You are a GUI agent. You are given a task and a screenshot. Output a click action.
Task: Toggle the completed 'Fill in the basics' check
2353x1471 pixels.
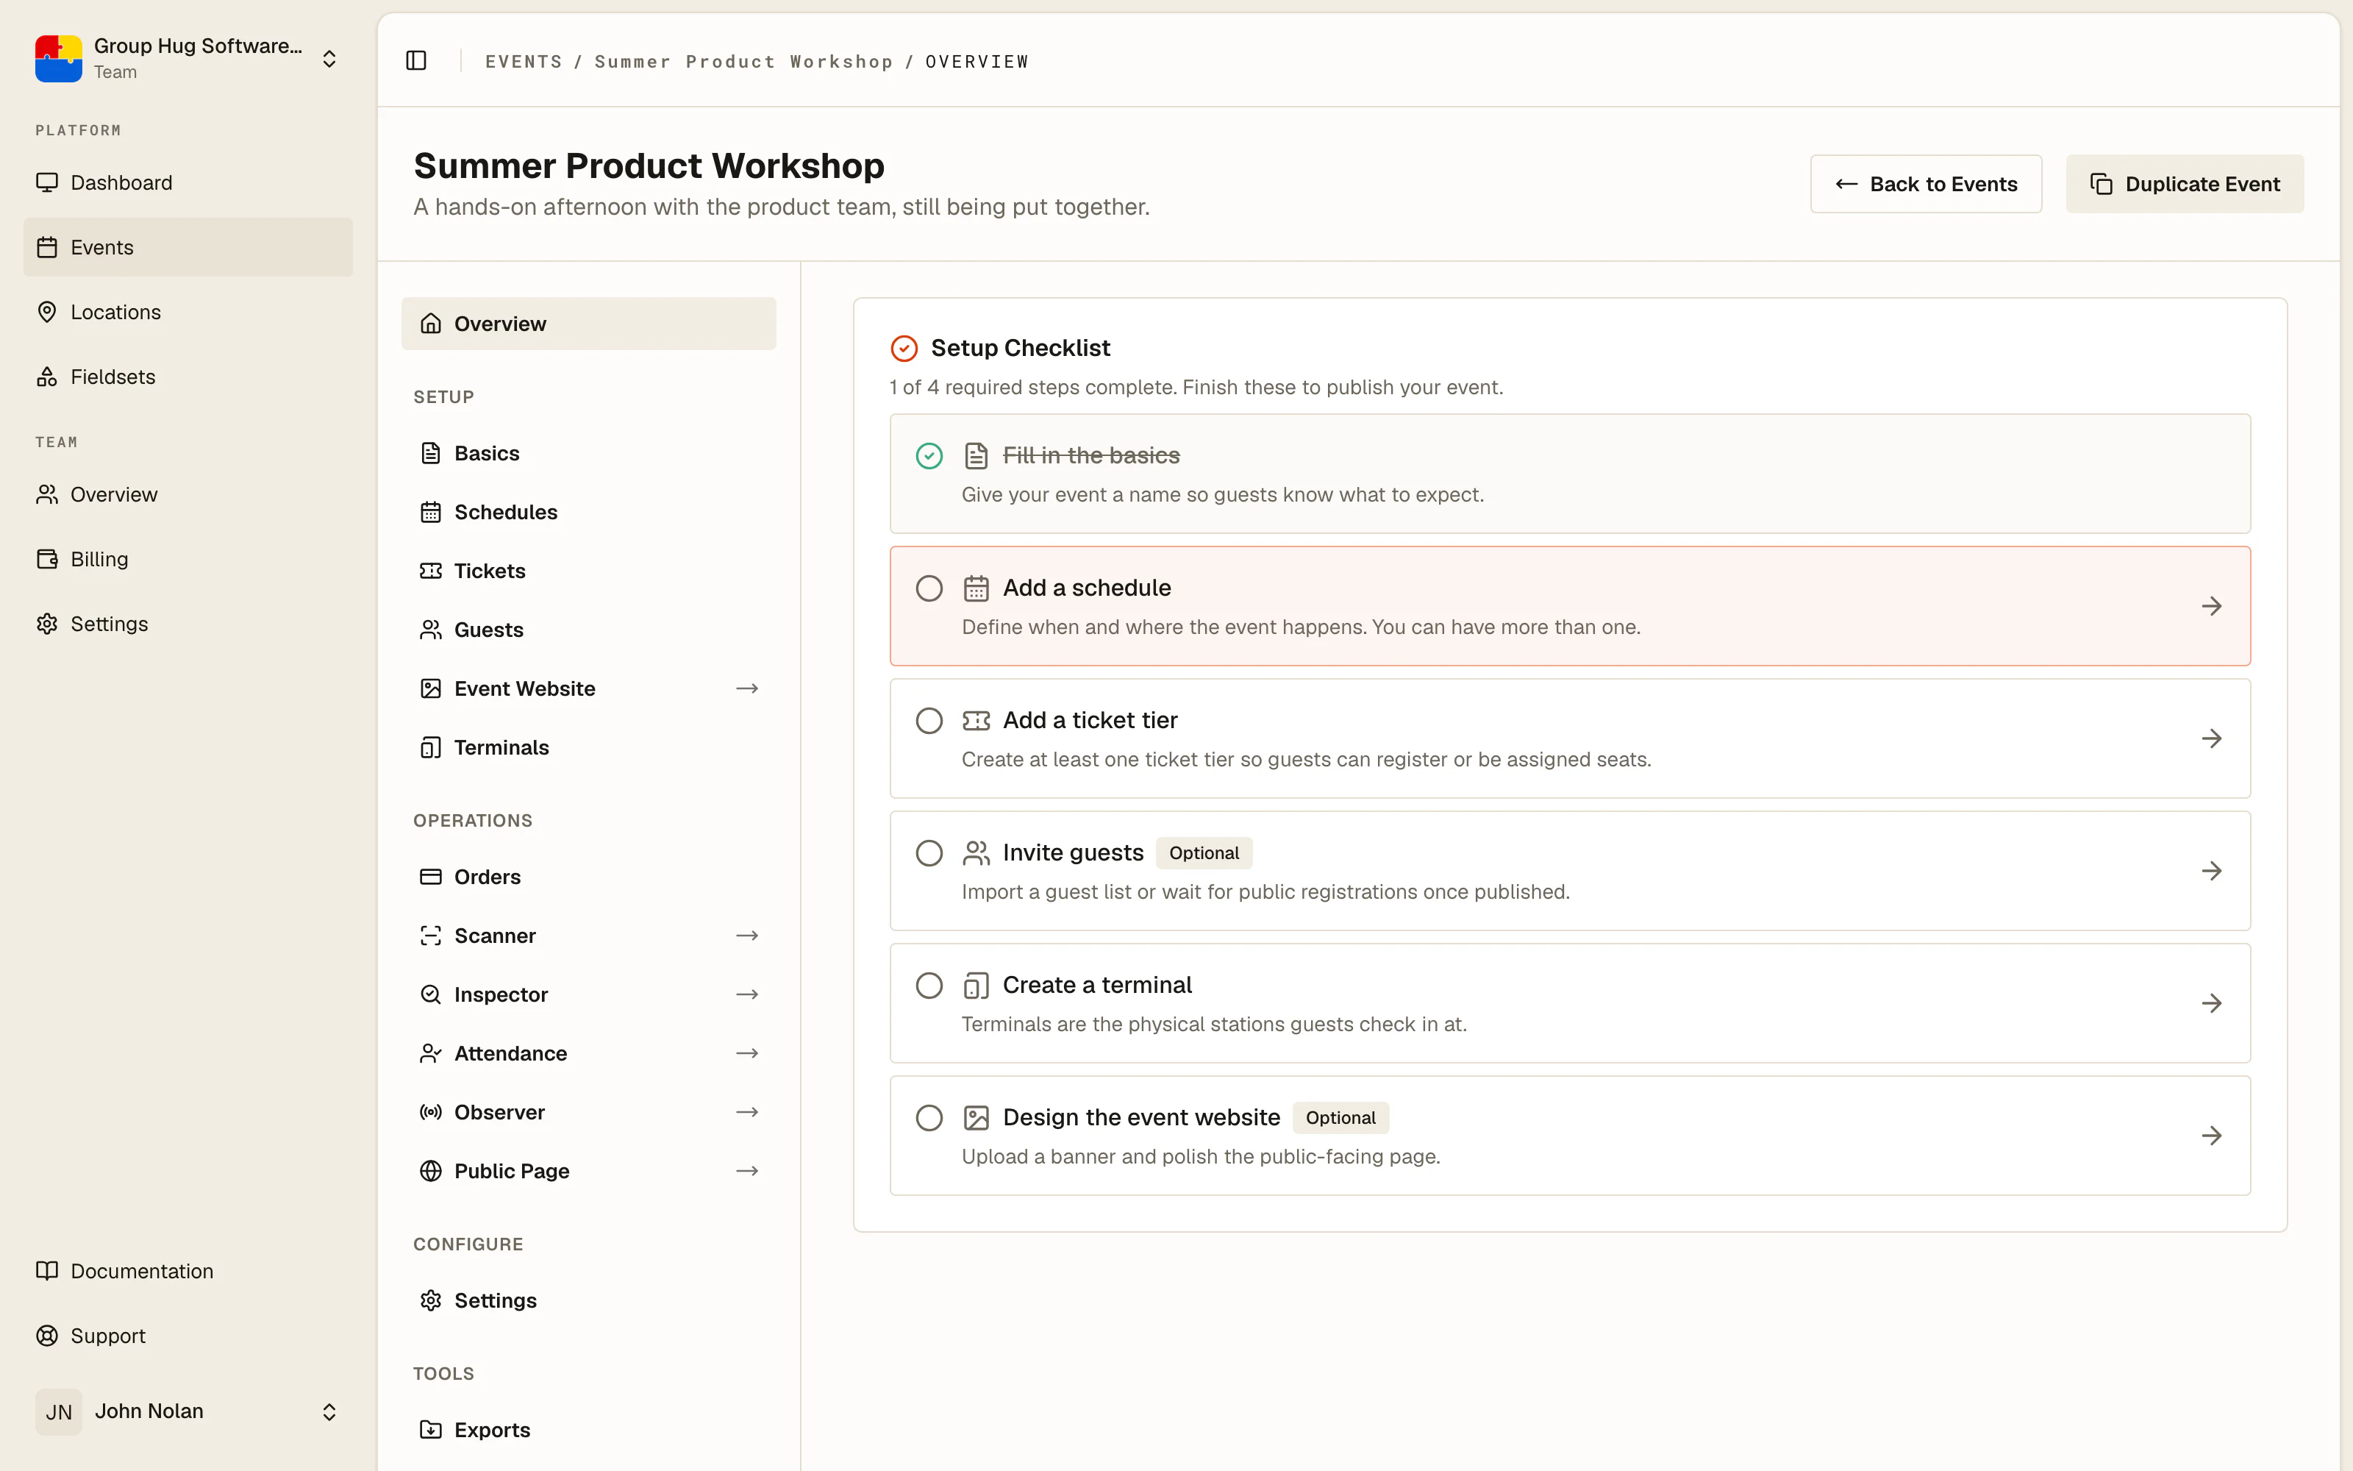point(929,455)
